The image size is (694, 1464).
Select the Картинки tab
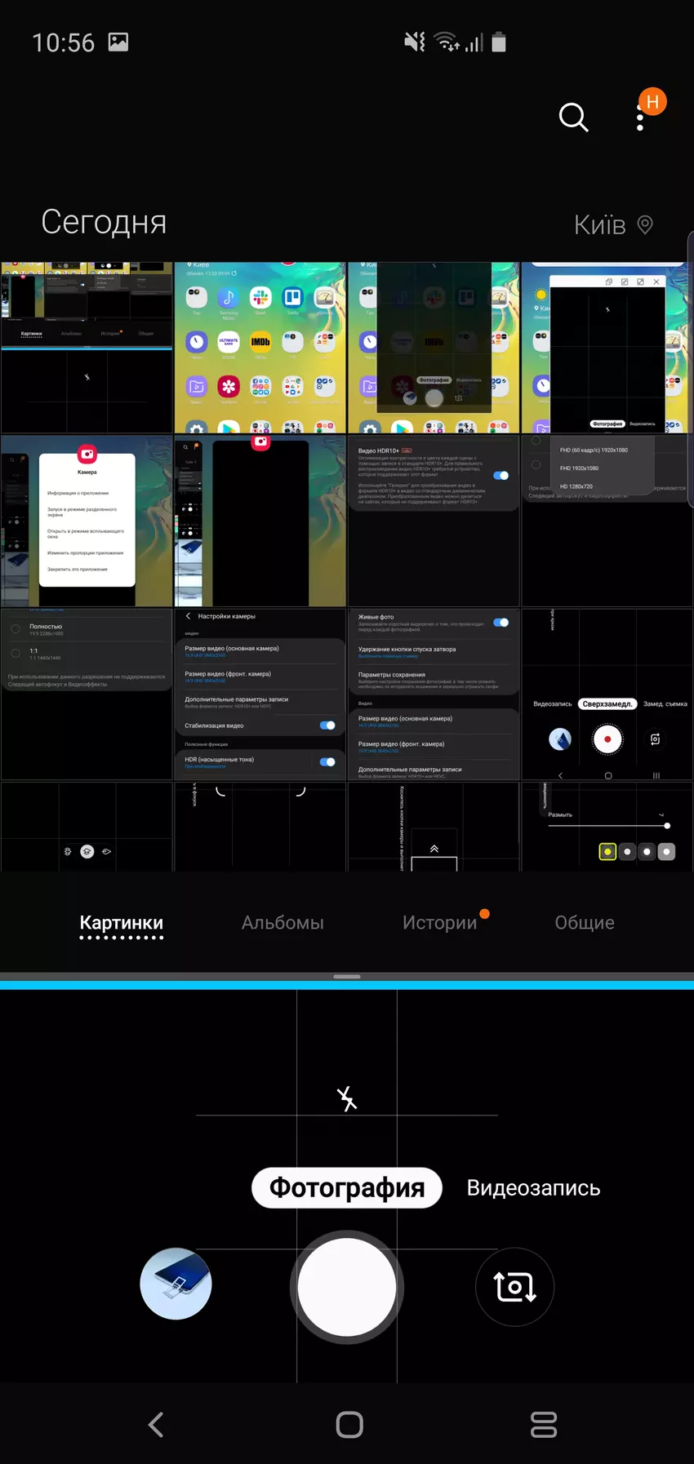[122, 923]
